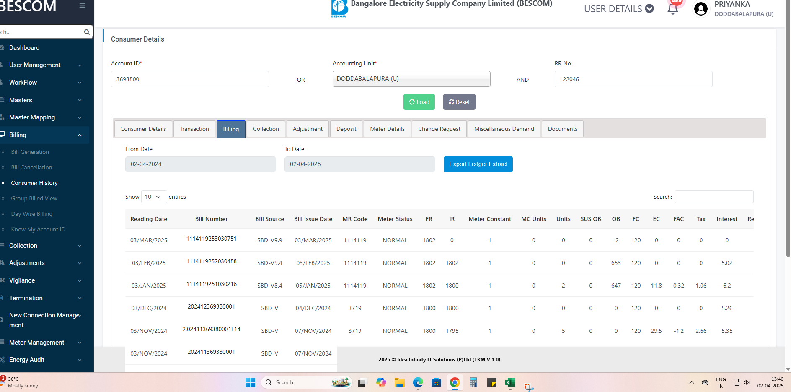This screenshot has height=392, width=791.
Task: Open Day Wise Billing submenu item
Action: pyautogui.click(x=32, y=214)
